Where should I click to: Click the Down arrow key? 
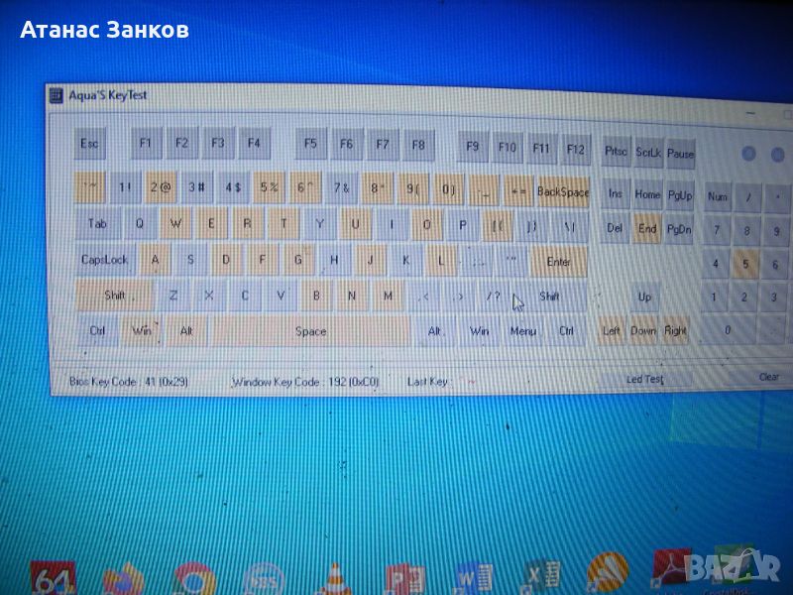click(x=642, y=331)
